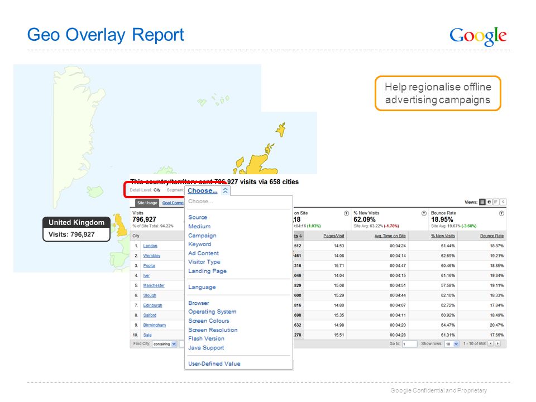Sort by Pages/Visit column header
Screen dimensions: 536x402
(x=334, y=236)
